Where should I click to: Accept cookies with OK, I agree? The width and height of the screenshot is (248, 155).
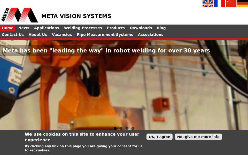(159, 137)
